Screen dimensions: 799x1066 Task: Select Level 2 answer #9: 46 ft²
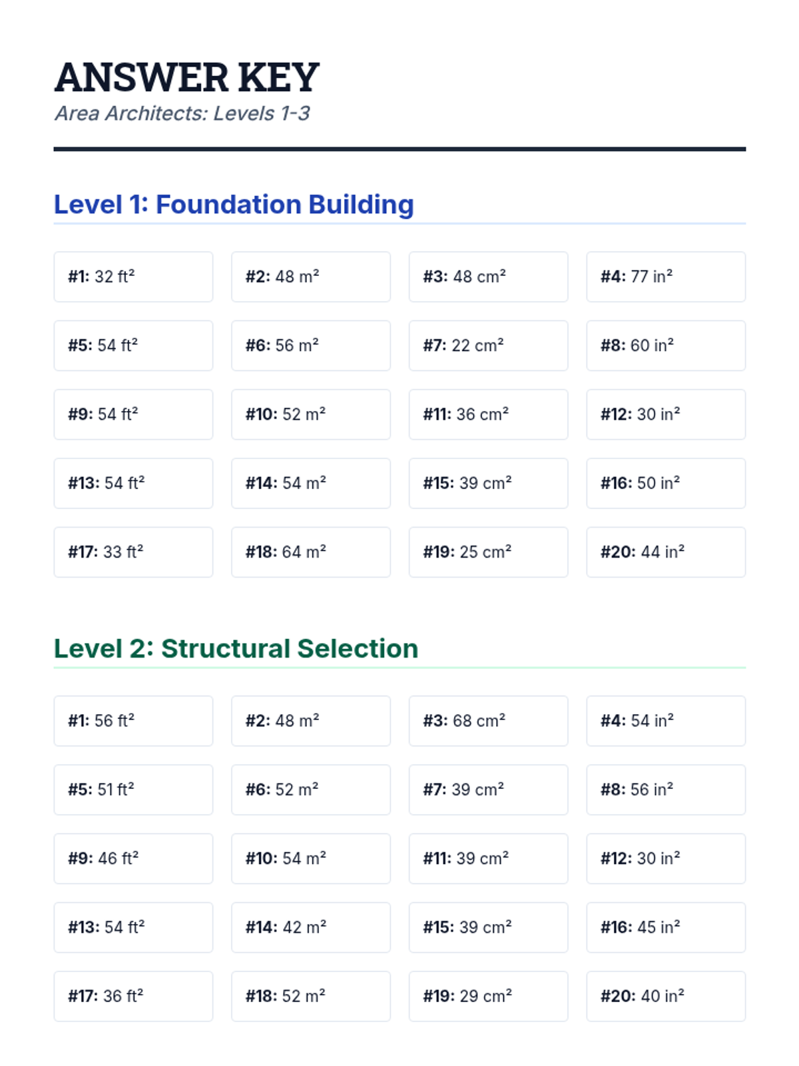133,858
